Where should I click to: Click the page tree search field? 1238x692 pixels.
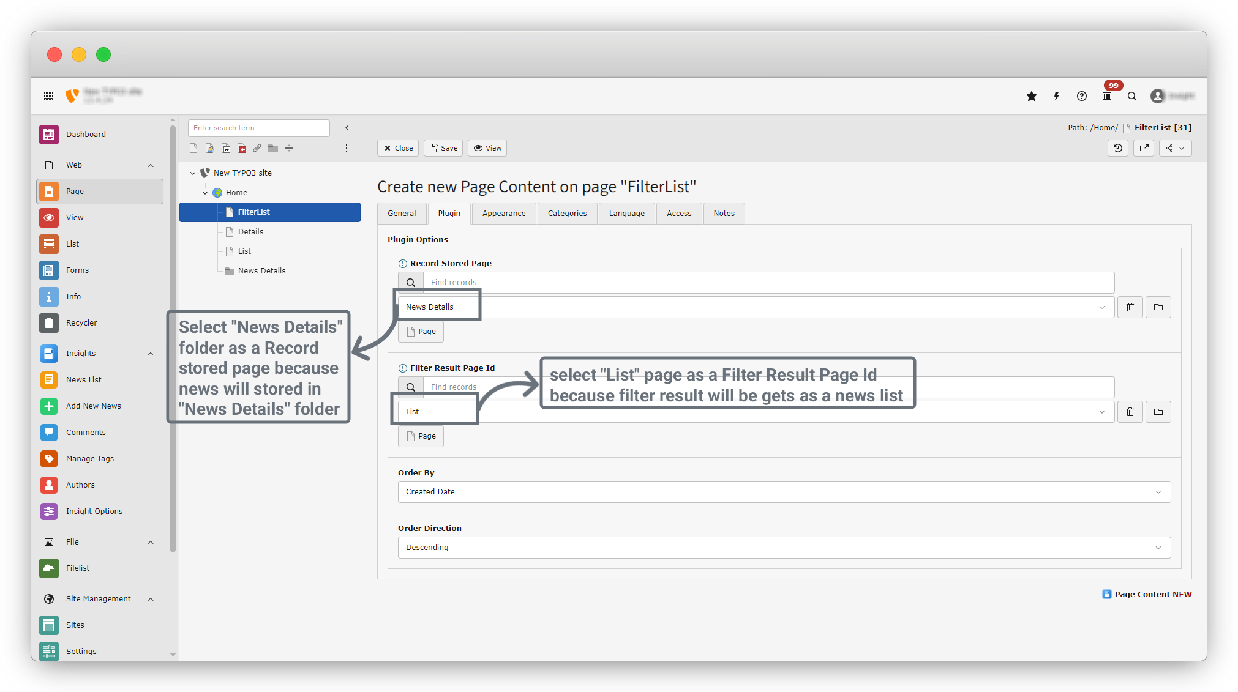258,128
